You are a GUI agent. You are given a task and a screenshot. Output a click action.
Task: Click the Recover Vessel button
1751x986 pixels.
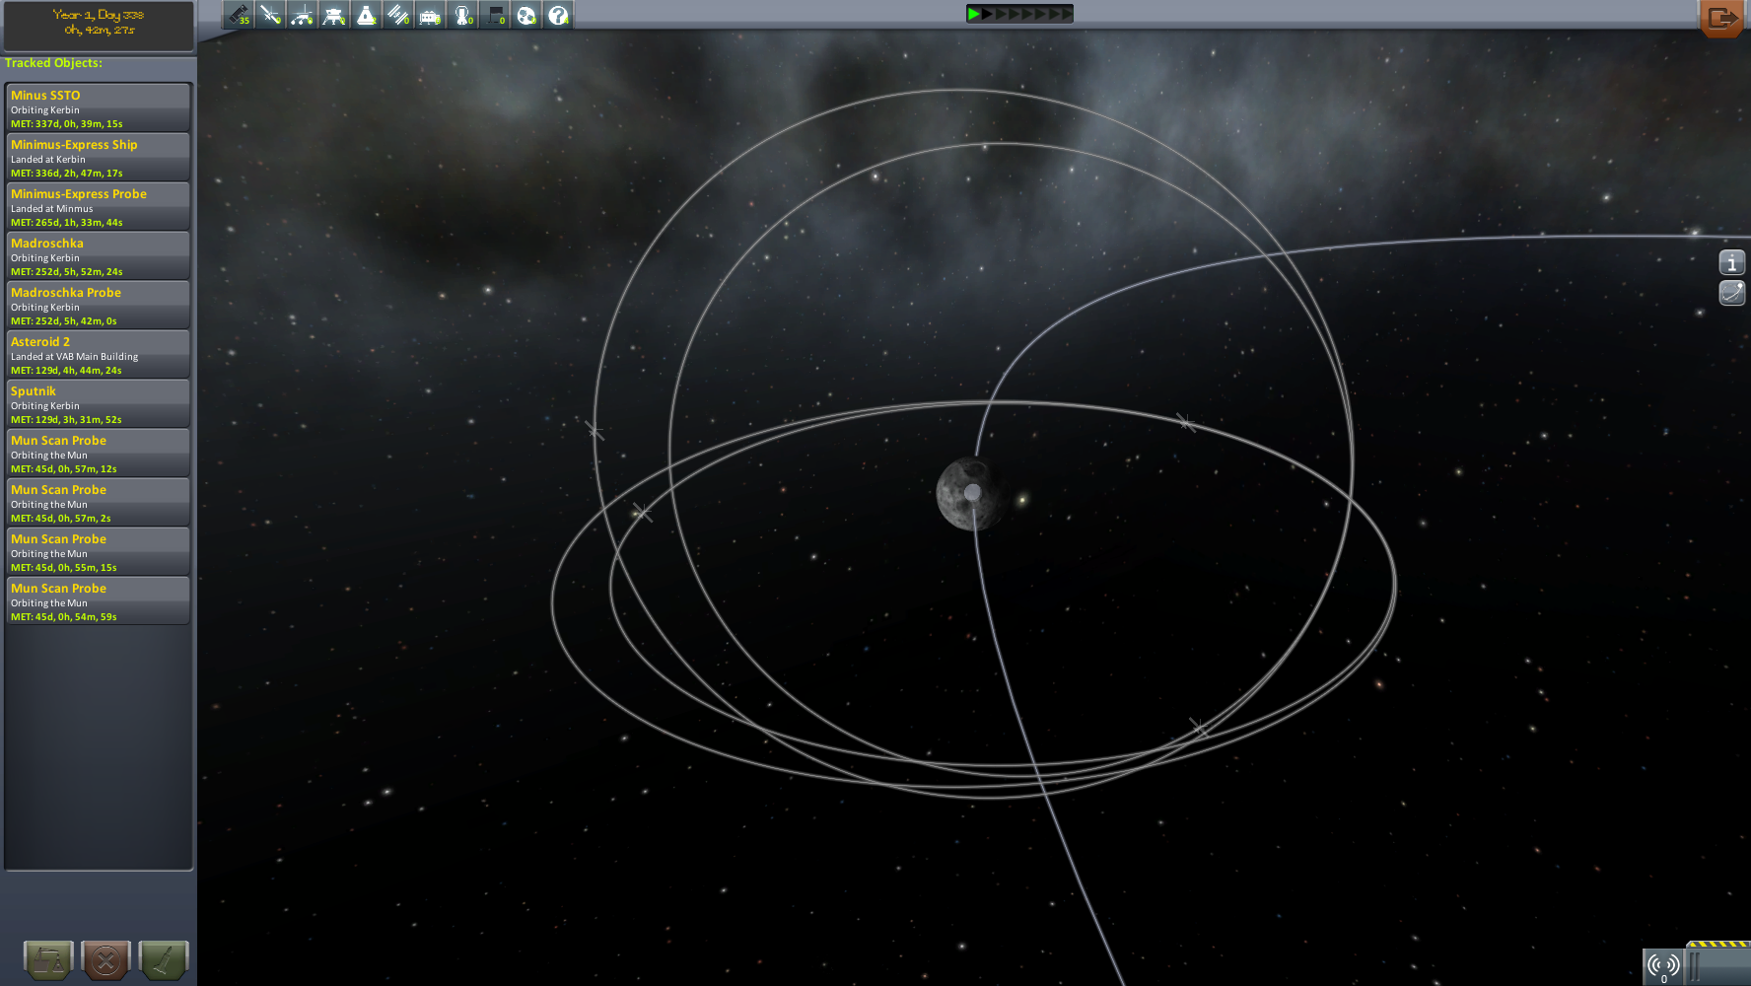tap(48, 959)
